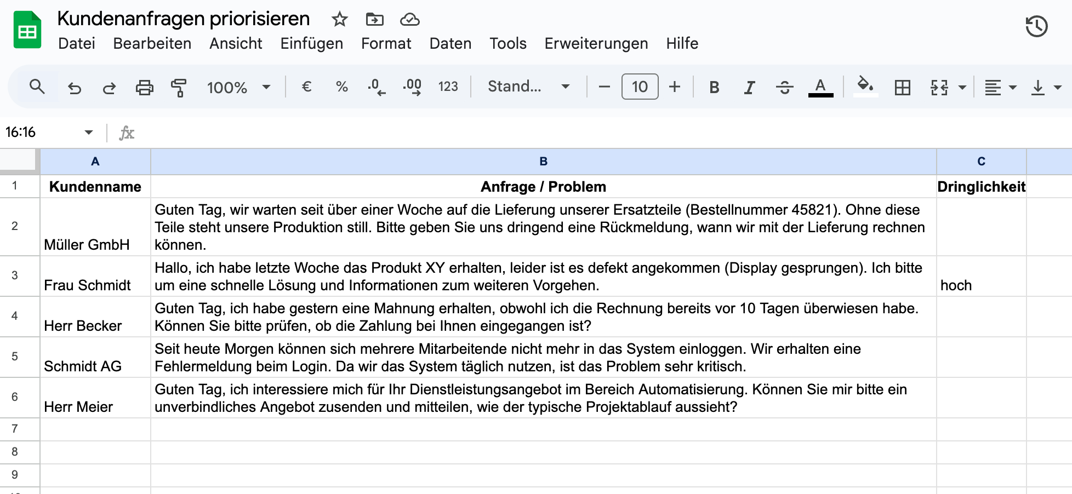Click the paint format tool
Viewport: 1072px width, 494px height.
click(178, 87)
